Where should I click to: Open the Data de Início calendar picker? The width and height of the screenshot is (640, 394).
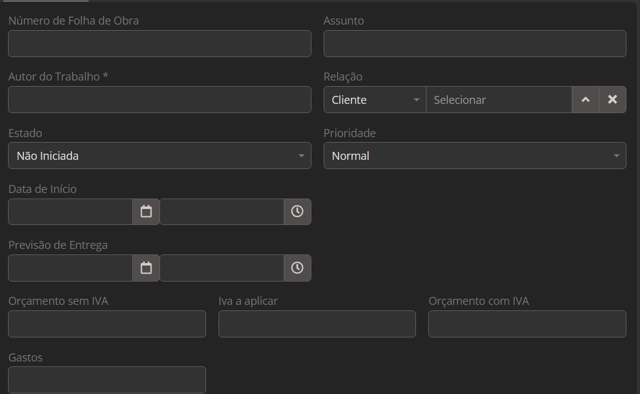pos(146,211)
